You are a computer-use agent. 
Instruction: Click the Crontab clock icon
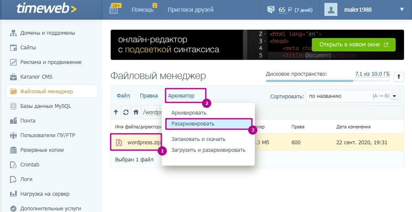13,165
